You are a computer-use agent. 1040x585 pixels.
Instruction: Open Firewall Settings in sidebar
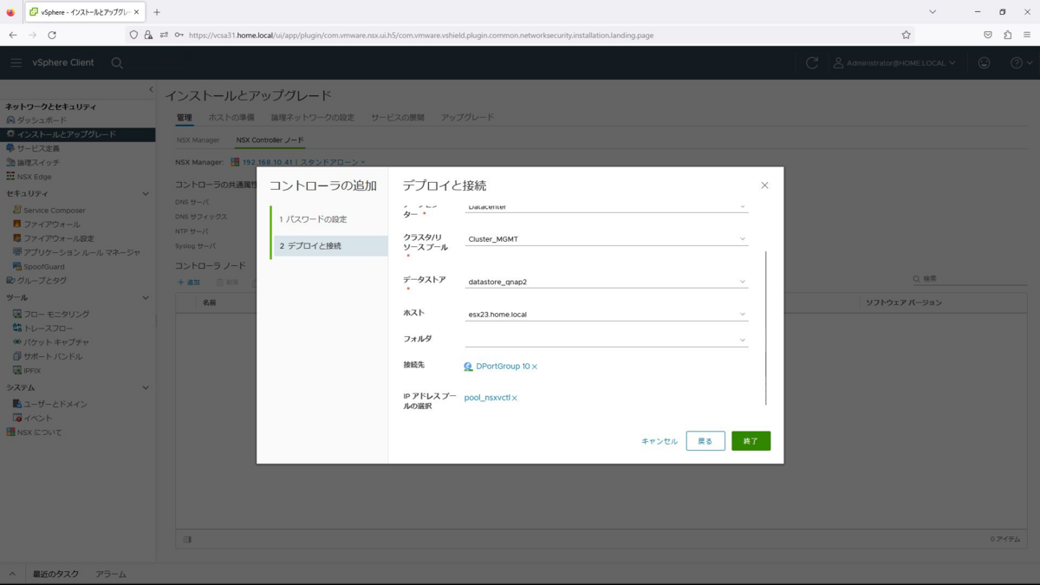point(58,238)
